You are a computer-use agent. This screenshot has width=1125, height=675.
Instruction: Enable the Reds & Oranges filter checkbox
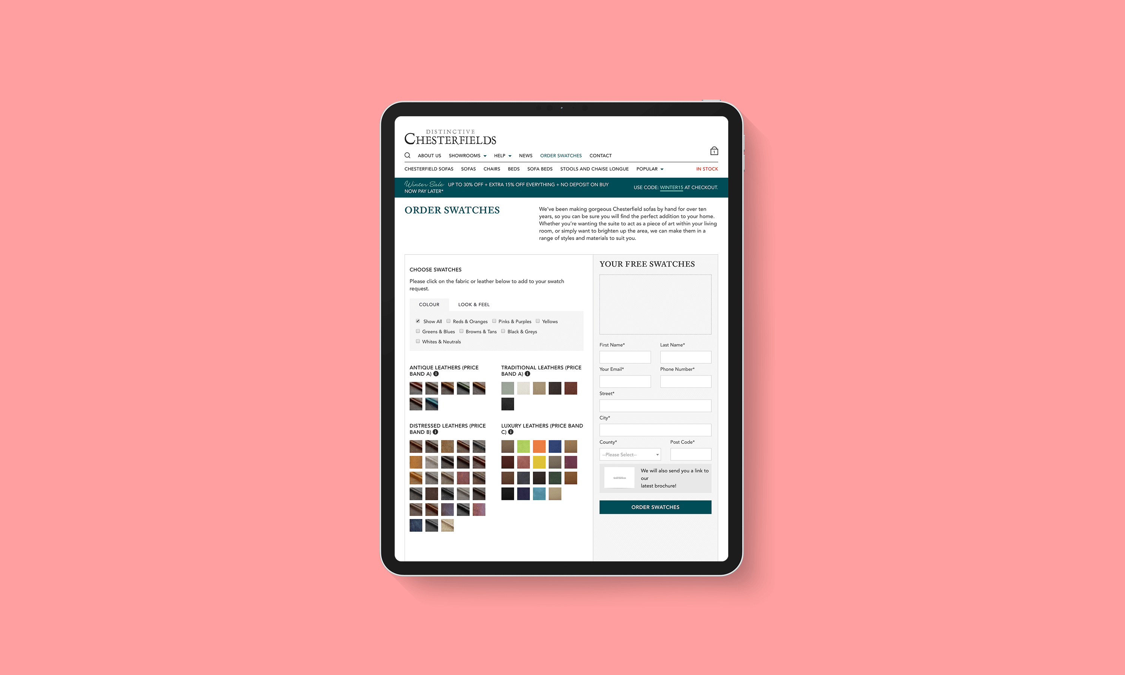tap(448, 321)
